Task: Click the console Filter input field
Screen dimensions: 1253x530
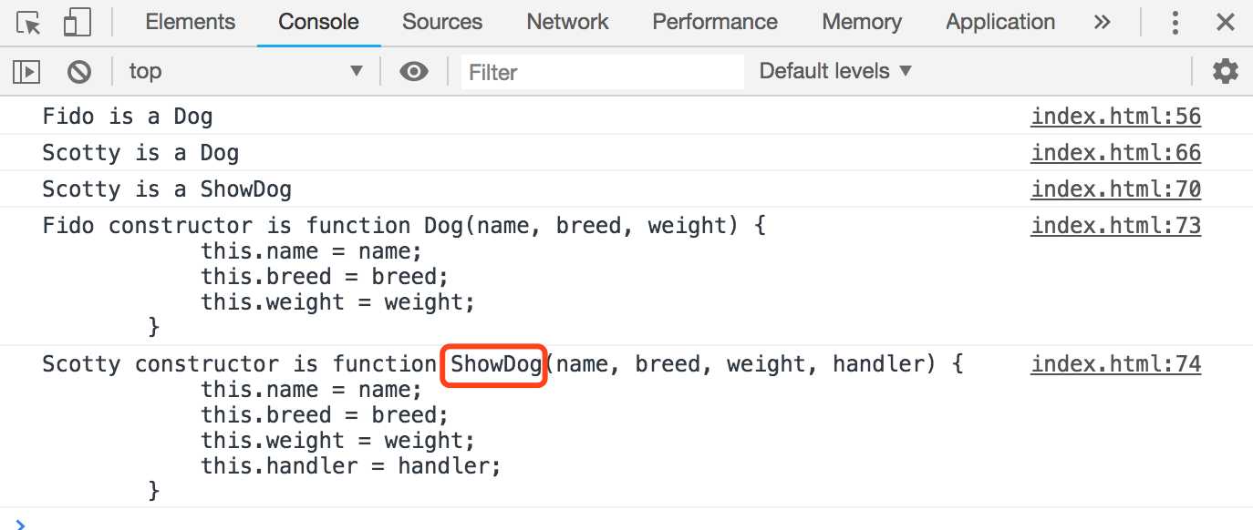Action: tap(602, 72)
